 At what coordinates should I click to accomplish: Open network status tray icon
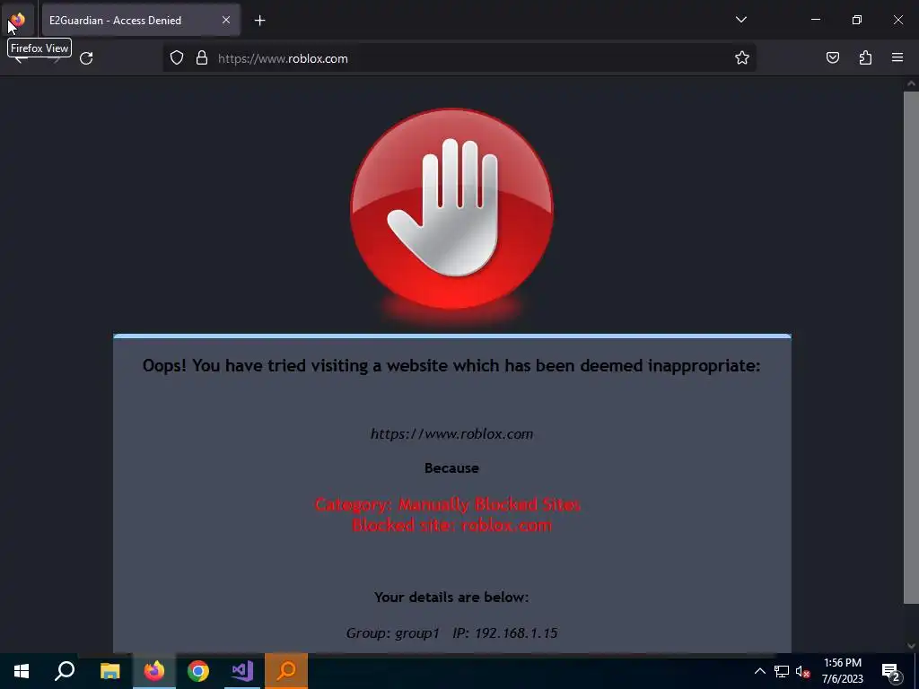pos(782,671)
